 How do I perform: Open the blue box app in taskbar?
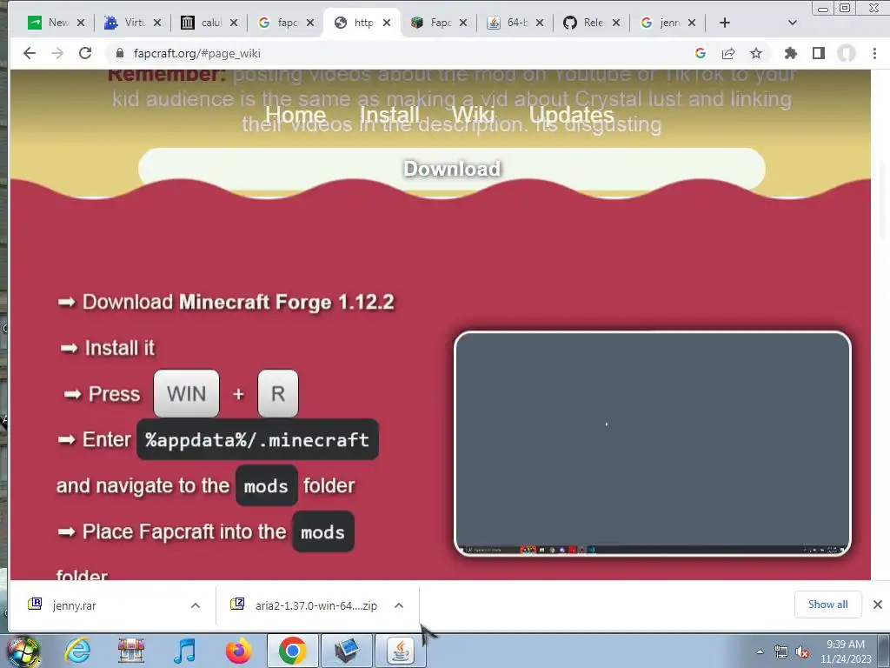pos(346,651)
